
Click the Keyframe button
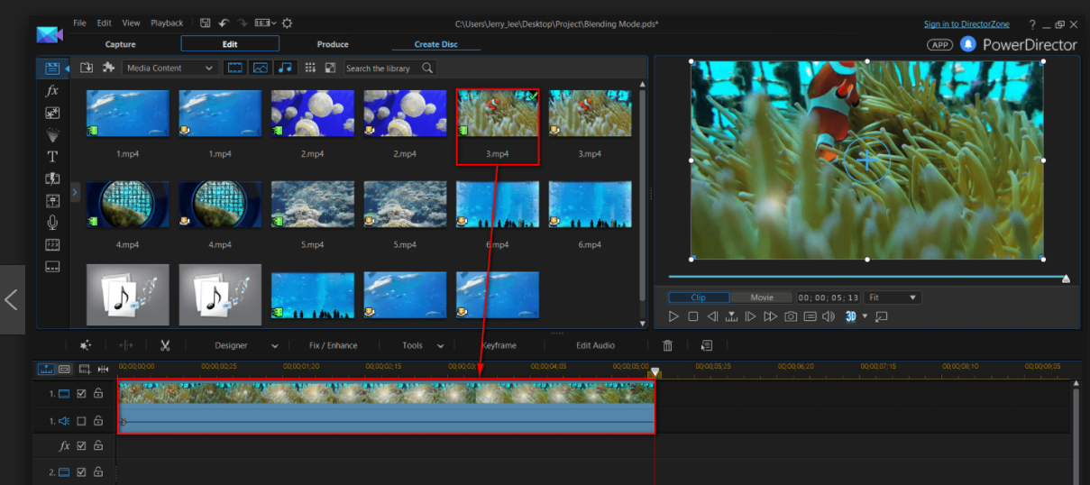(x=499, y=345)
